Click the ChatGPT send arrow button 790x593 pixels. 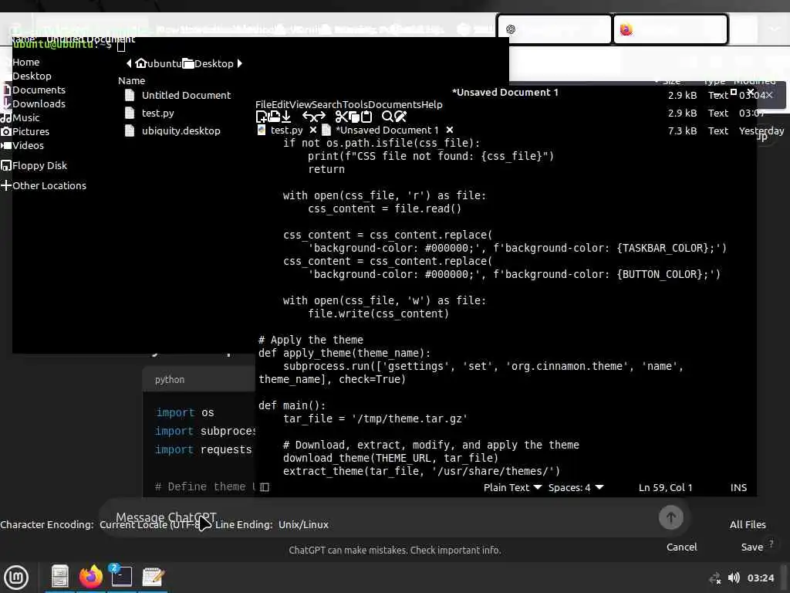coord(670,517)
